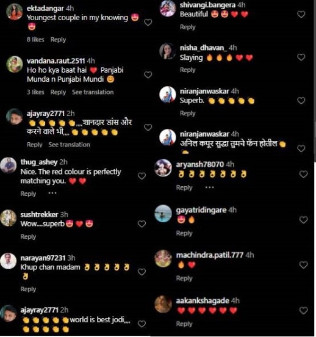Toggle like on narayan97231's 'Khup chan madam' comment

[142, 272]
